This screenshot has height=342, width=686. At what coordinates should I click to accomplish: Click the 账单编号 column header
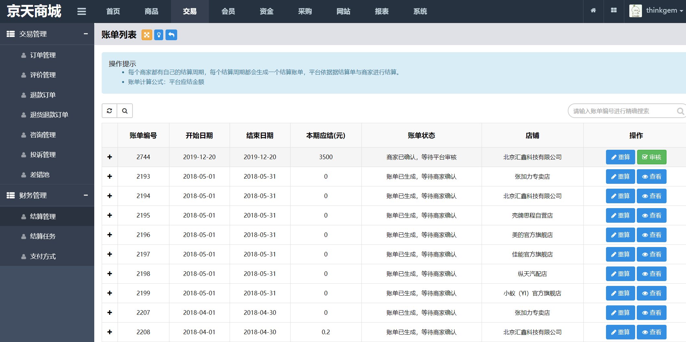(143, 136)
